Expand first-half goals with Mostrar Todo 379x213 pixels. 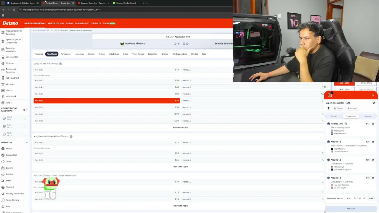click(x=181, y=167)
